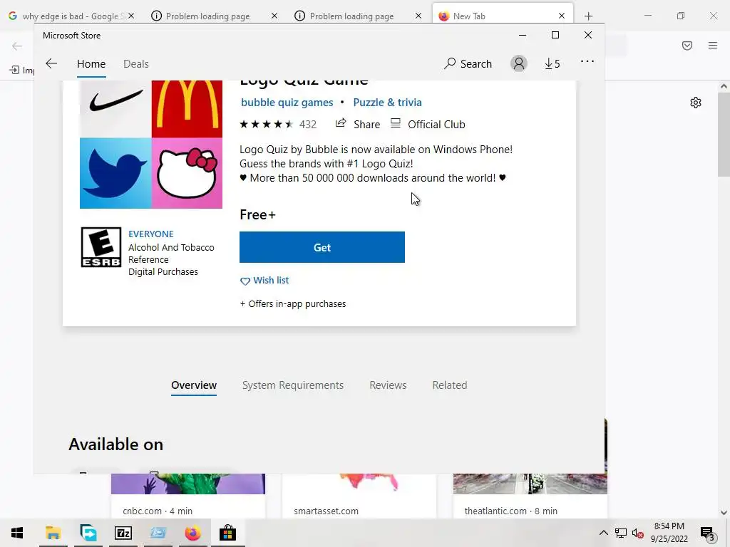Click the third taskbar app icon
Viewport: 730px width, 547px height.
(123, 533)
